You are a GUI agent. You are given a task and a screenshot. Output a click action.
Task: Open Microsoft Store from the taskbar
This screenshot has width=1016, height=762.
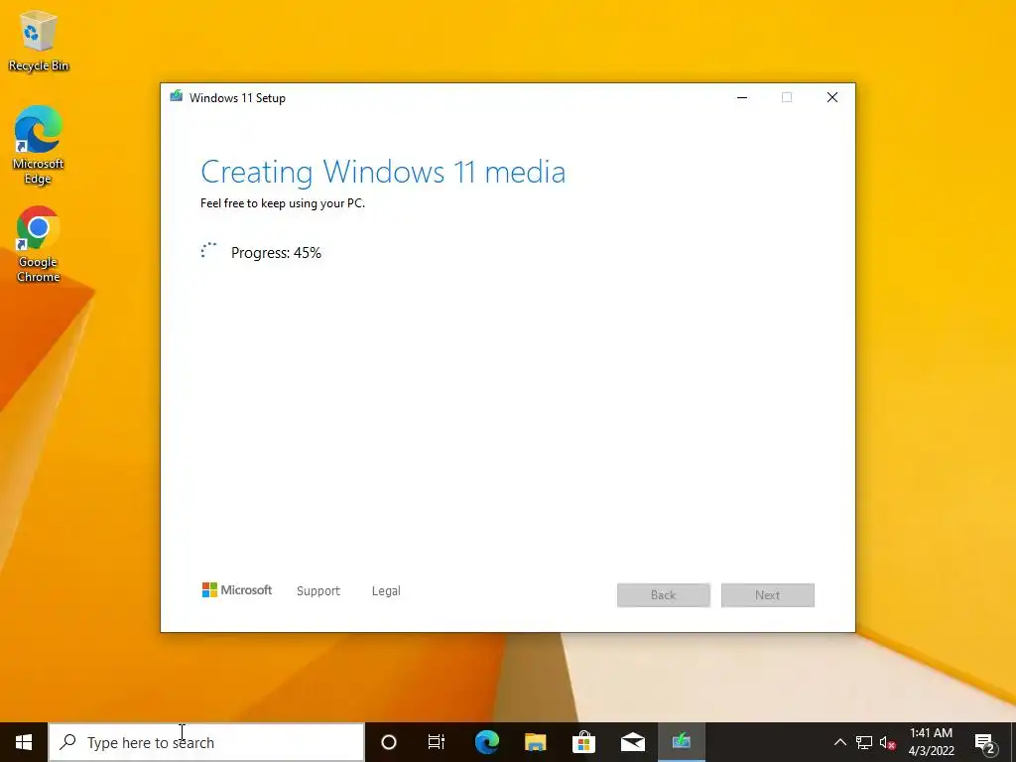pos(583,742)
